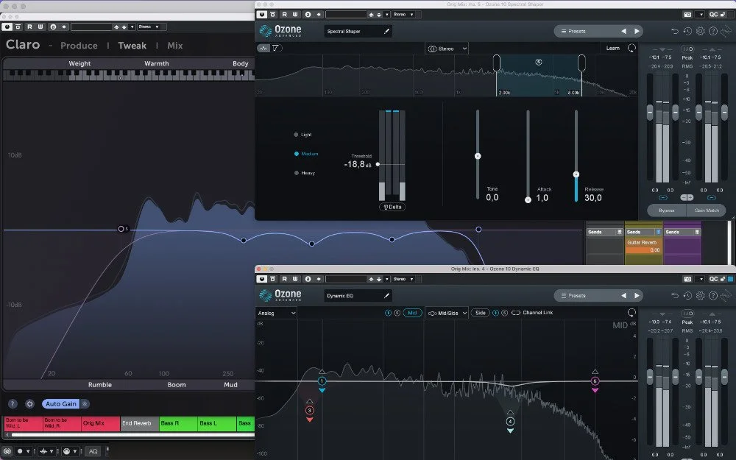Select filter shape view icon in Spectral Shaper

click(x=276, y=48)
